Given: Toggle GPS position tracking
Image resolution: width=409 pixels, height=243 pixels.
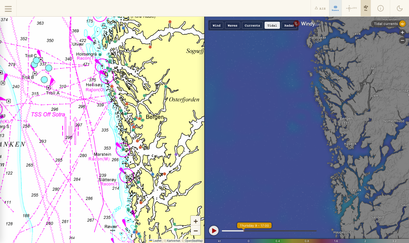Looking at the screenshot, I should click(351, 8).
